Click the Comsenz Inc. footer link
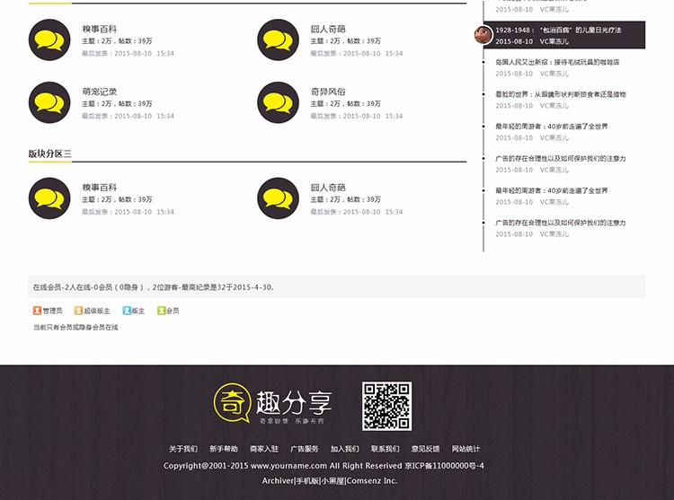 pos(372,480)
